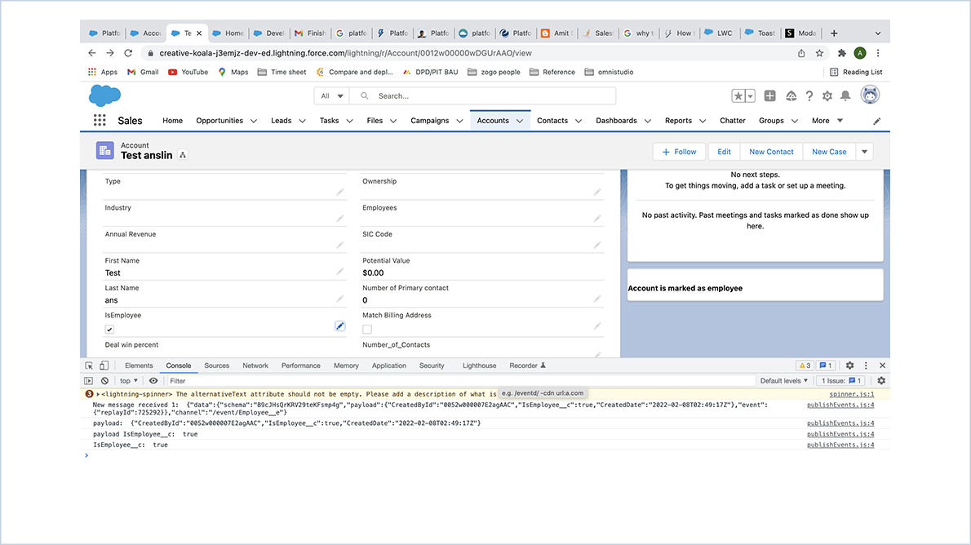Viewport: 971px width, 545px height.
Task: Open the Opportunities tab
Action: (x=220, y=120)
